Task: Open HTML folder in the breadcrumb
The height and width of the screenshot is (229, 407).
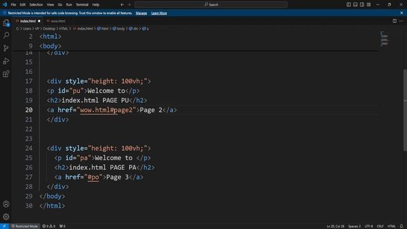Action: 64,29
